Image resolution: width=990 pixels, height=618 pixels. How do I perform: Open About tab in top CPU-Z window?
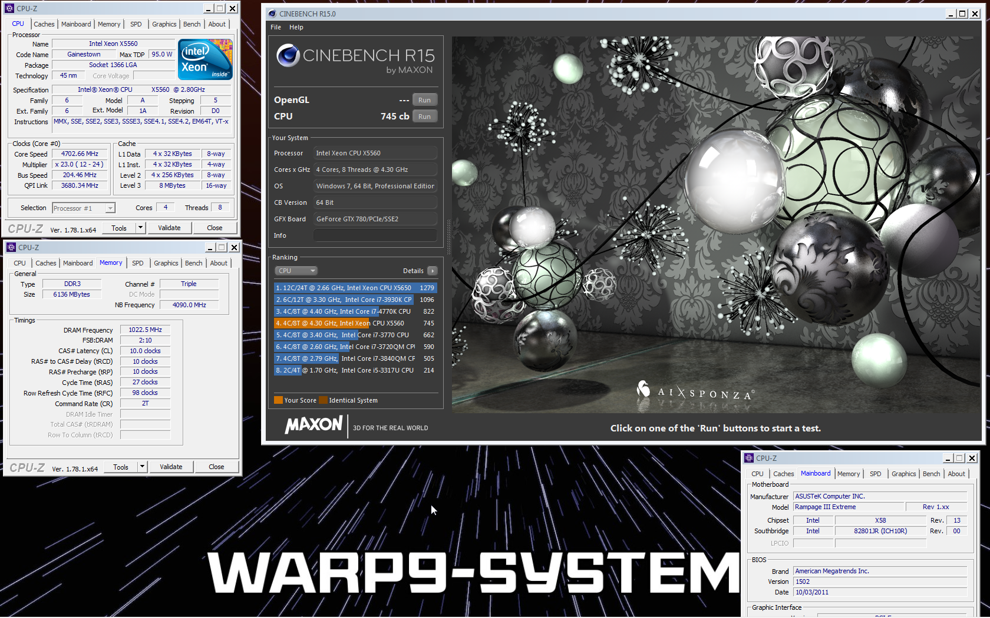point(217,24)
